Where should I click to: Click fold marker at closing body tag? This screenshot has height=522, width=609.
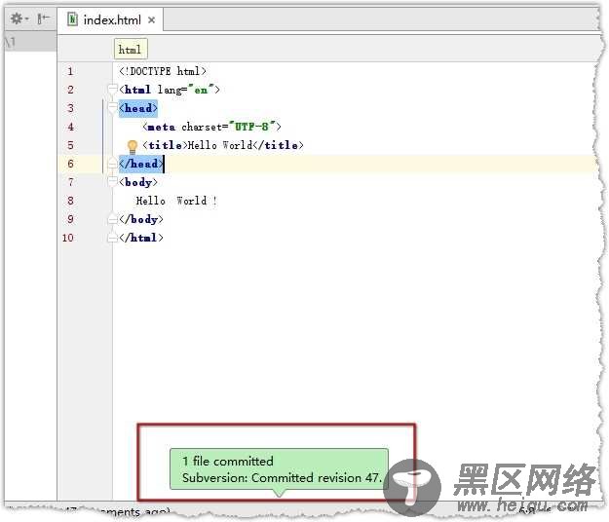click(112, 219)
